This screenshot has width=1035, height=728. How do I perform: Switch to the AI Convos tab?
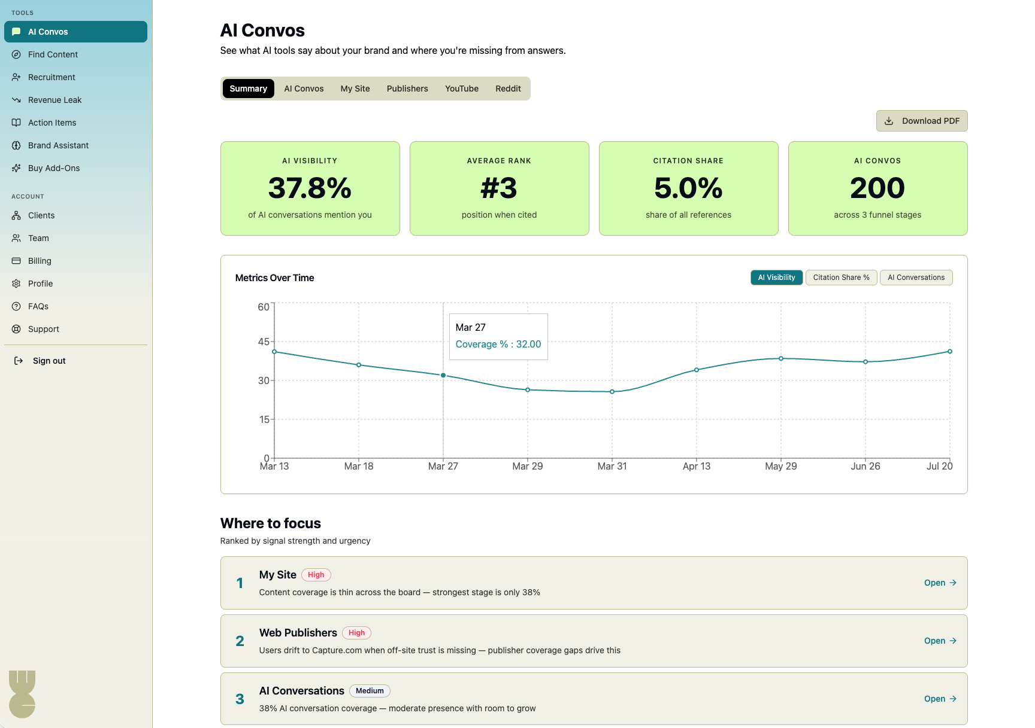point(304,89)
